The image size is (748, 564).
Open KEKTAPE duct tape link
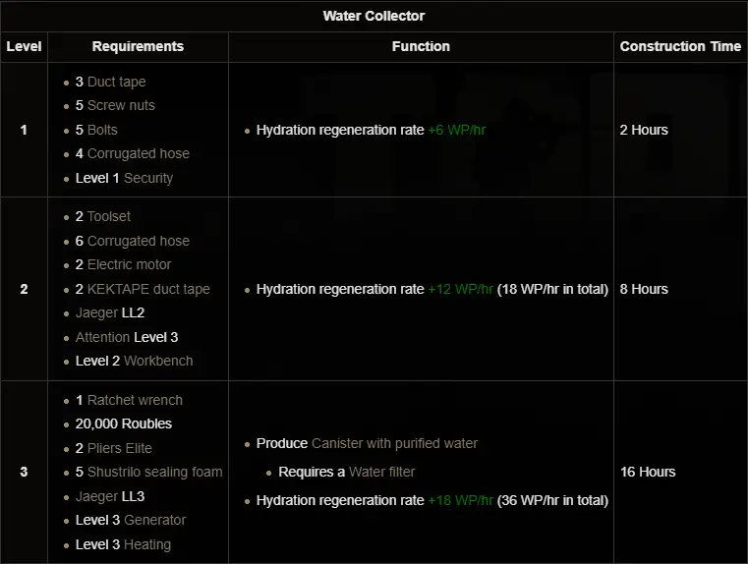(x=148, y=289)
